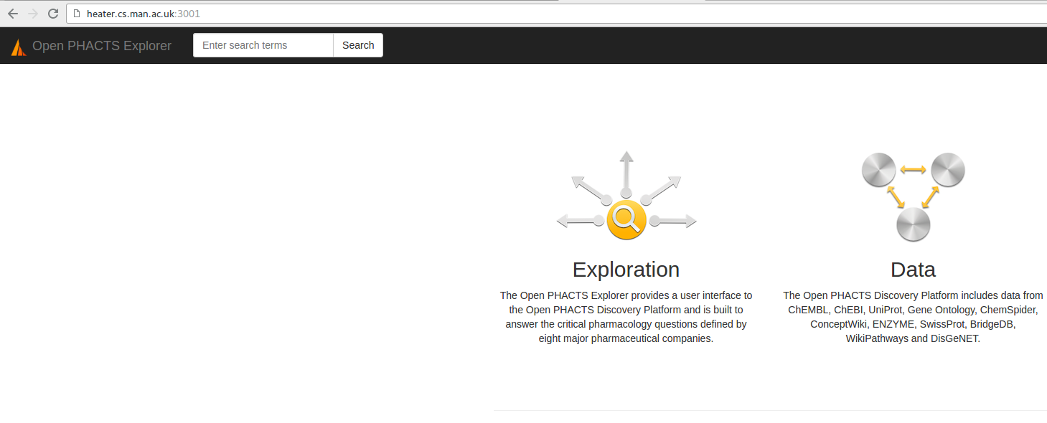Reload the page with the refresh icon
The height and width of the screenshot is (423, 1047).
point(53,14)
